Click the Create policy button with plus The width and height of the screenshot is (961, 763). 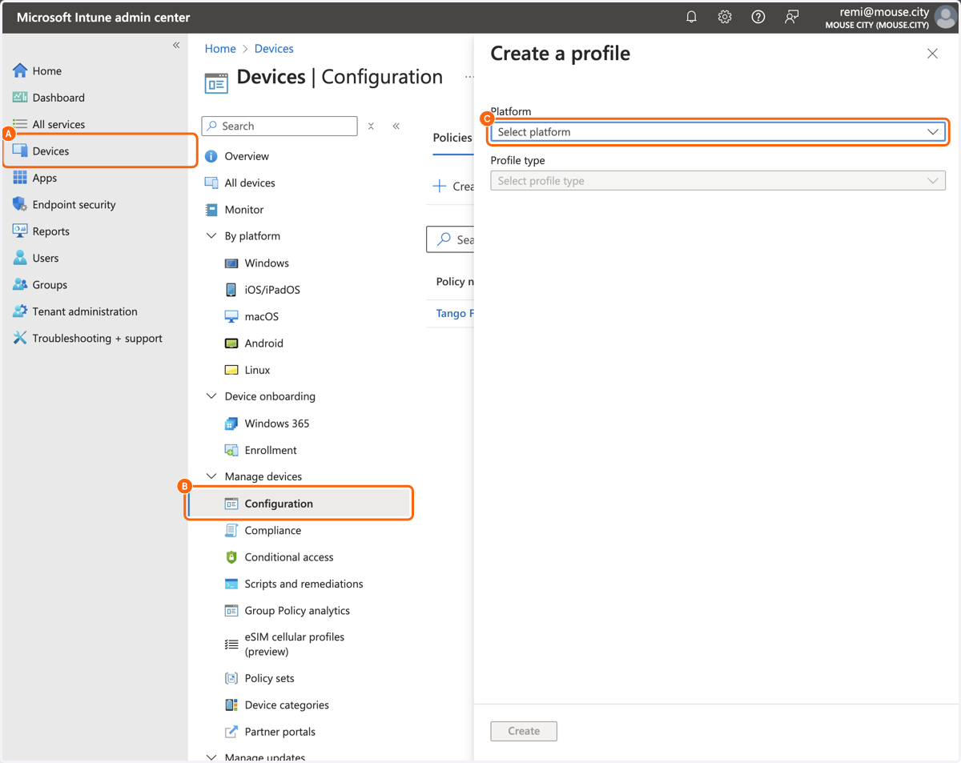452,186
